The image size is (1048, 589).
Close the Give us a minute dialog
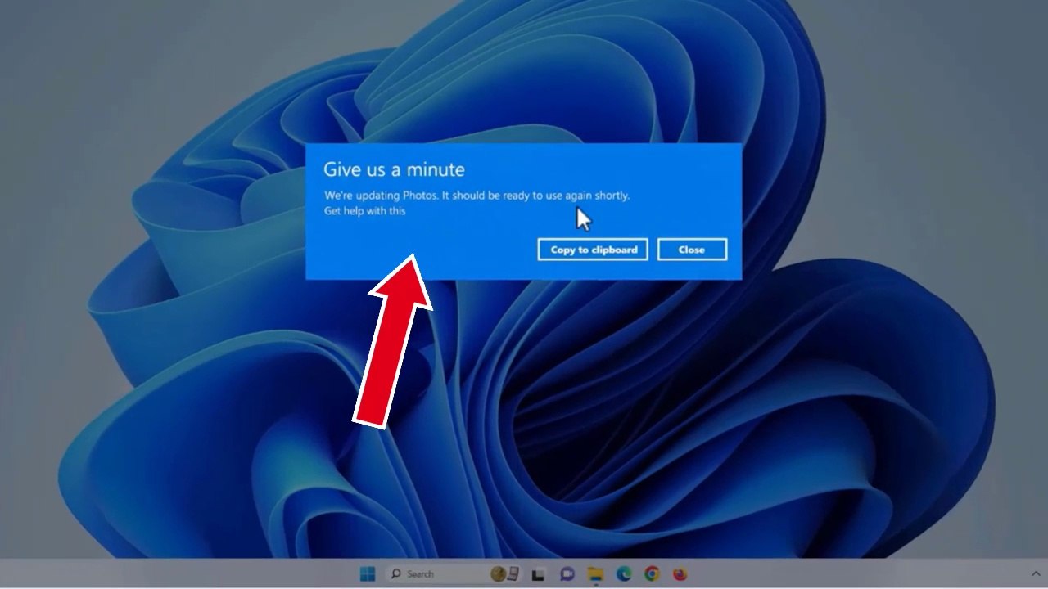coord(692,250)
